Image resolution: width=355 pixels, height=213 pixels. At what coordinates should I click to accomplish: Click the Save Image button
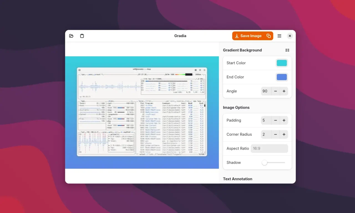pyautogui.click(x=248, y=36)
